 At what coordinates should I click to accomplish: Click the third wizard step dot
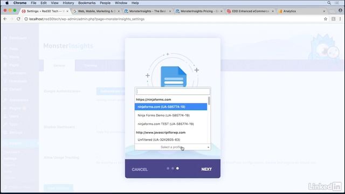(x=177, y=168)
